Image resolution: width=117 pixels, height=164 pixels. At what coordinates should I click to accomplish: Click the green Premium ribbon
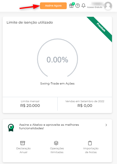point(101,27)
